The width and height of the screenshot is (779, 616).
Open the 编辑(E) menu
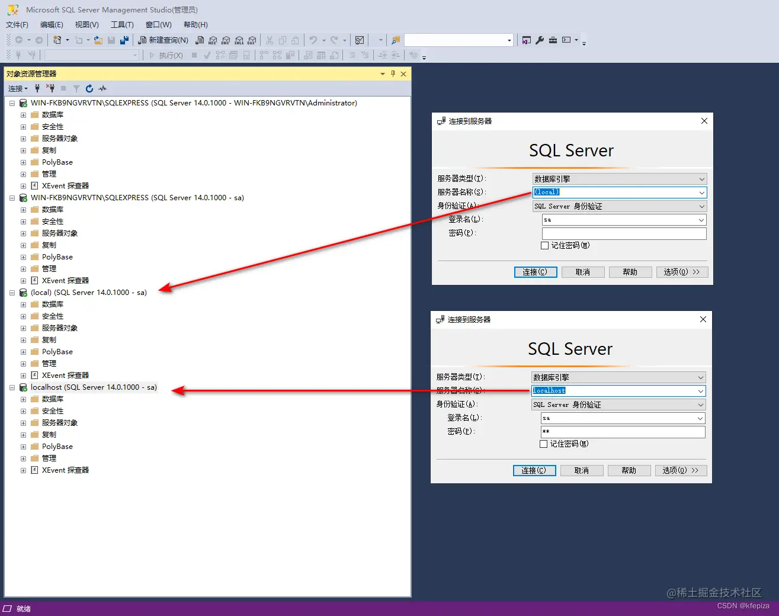coord(52,24)
